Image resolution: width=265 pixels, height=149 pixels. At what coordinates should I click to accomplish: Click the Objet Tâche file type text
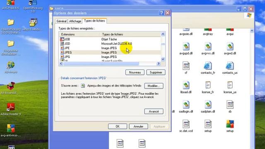109,39
